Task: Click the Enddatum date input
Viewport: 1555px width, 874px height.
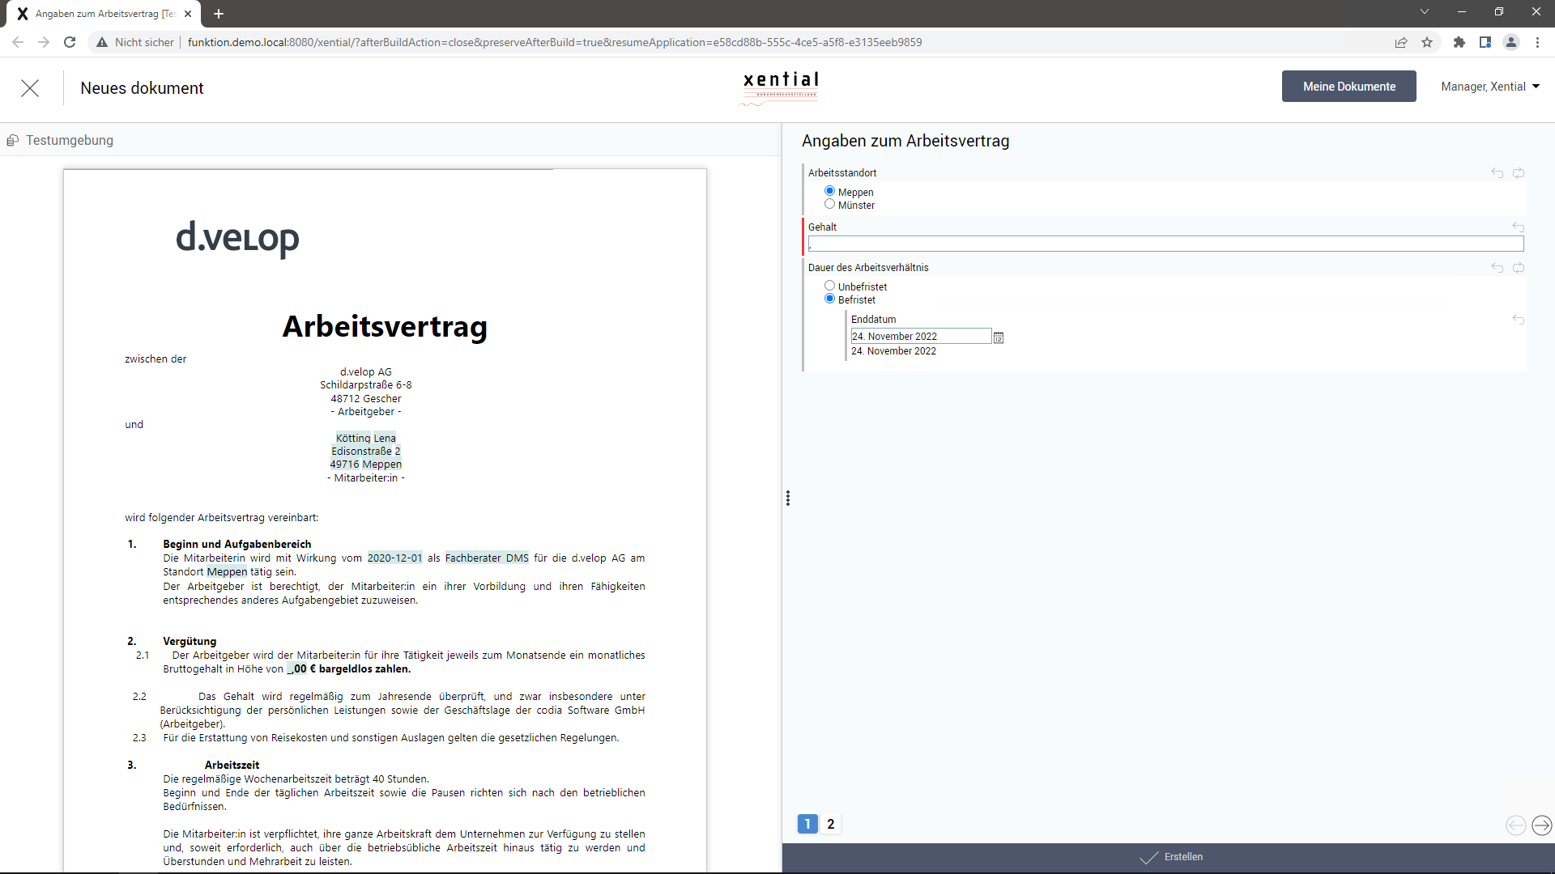Action: [921, 337]
